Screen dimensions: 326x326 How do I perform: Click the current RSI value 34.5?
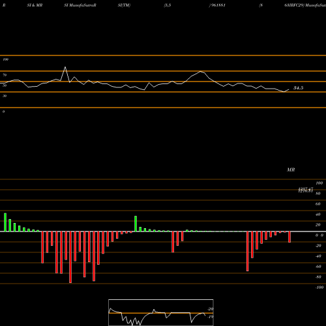coord(299,88)
